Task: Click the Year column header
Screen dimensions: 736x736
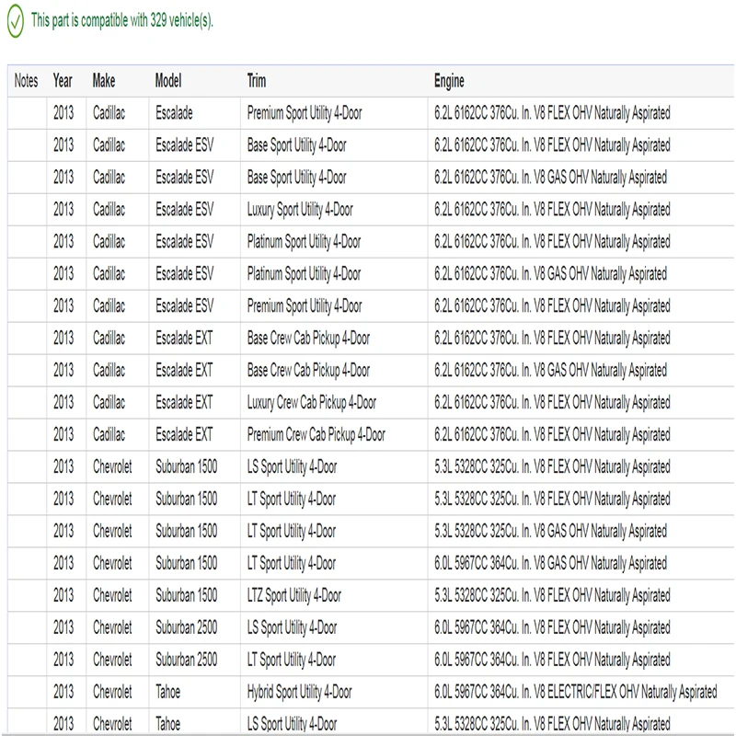Action: coord(63,81)
